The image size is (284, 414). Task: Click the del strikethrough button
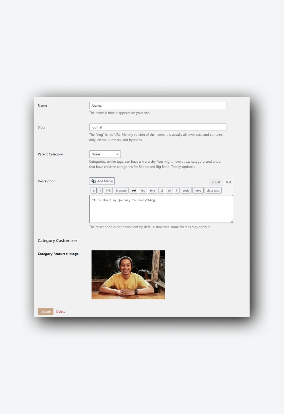pos(134,191)
